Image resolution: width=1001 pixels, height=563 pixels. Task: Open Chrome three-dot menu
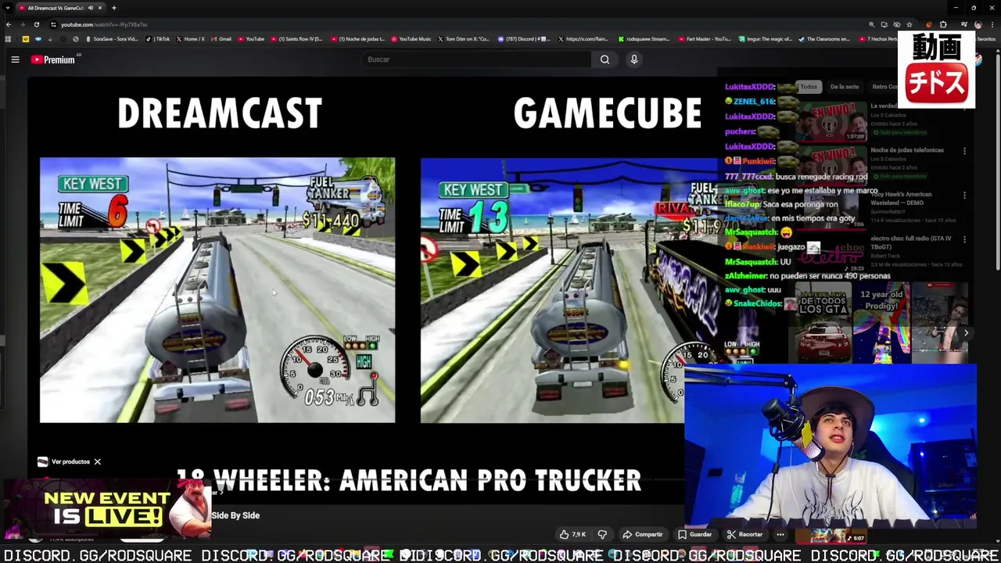(x=992, y=24)
